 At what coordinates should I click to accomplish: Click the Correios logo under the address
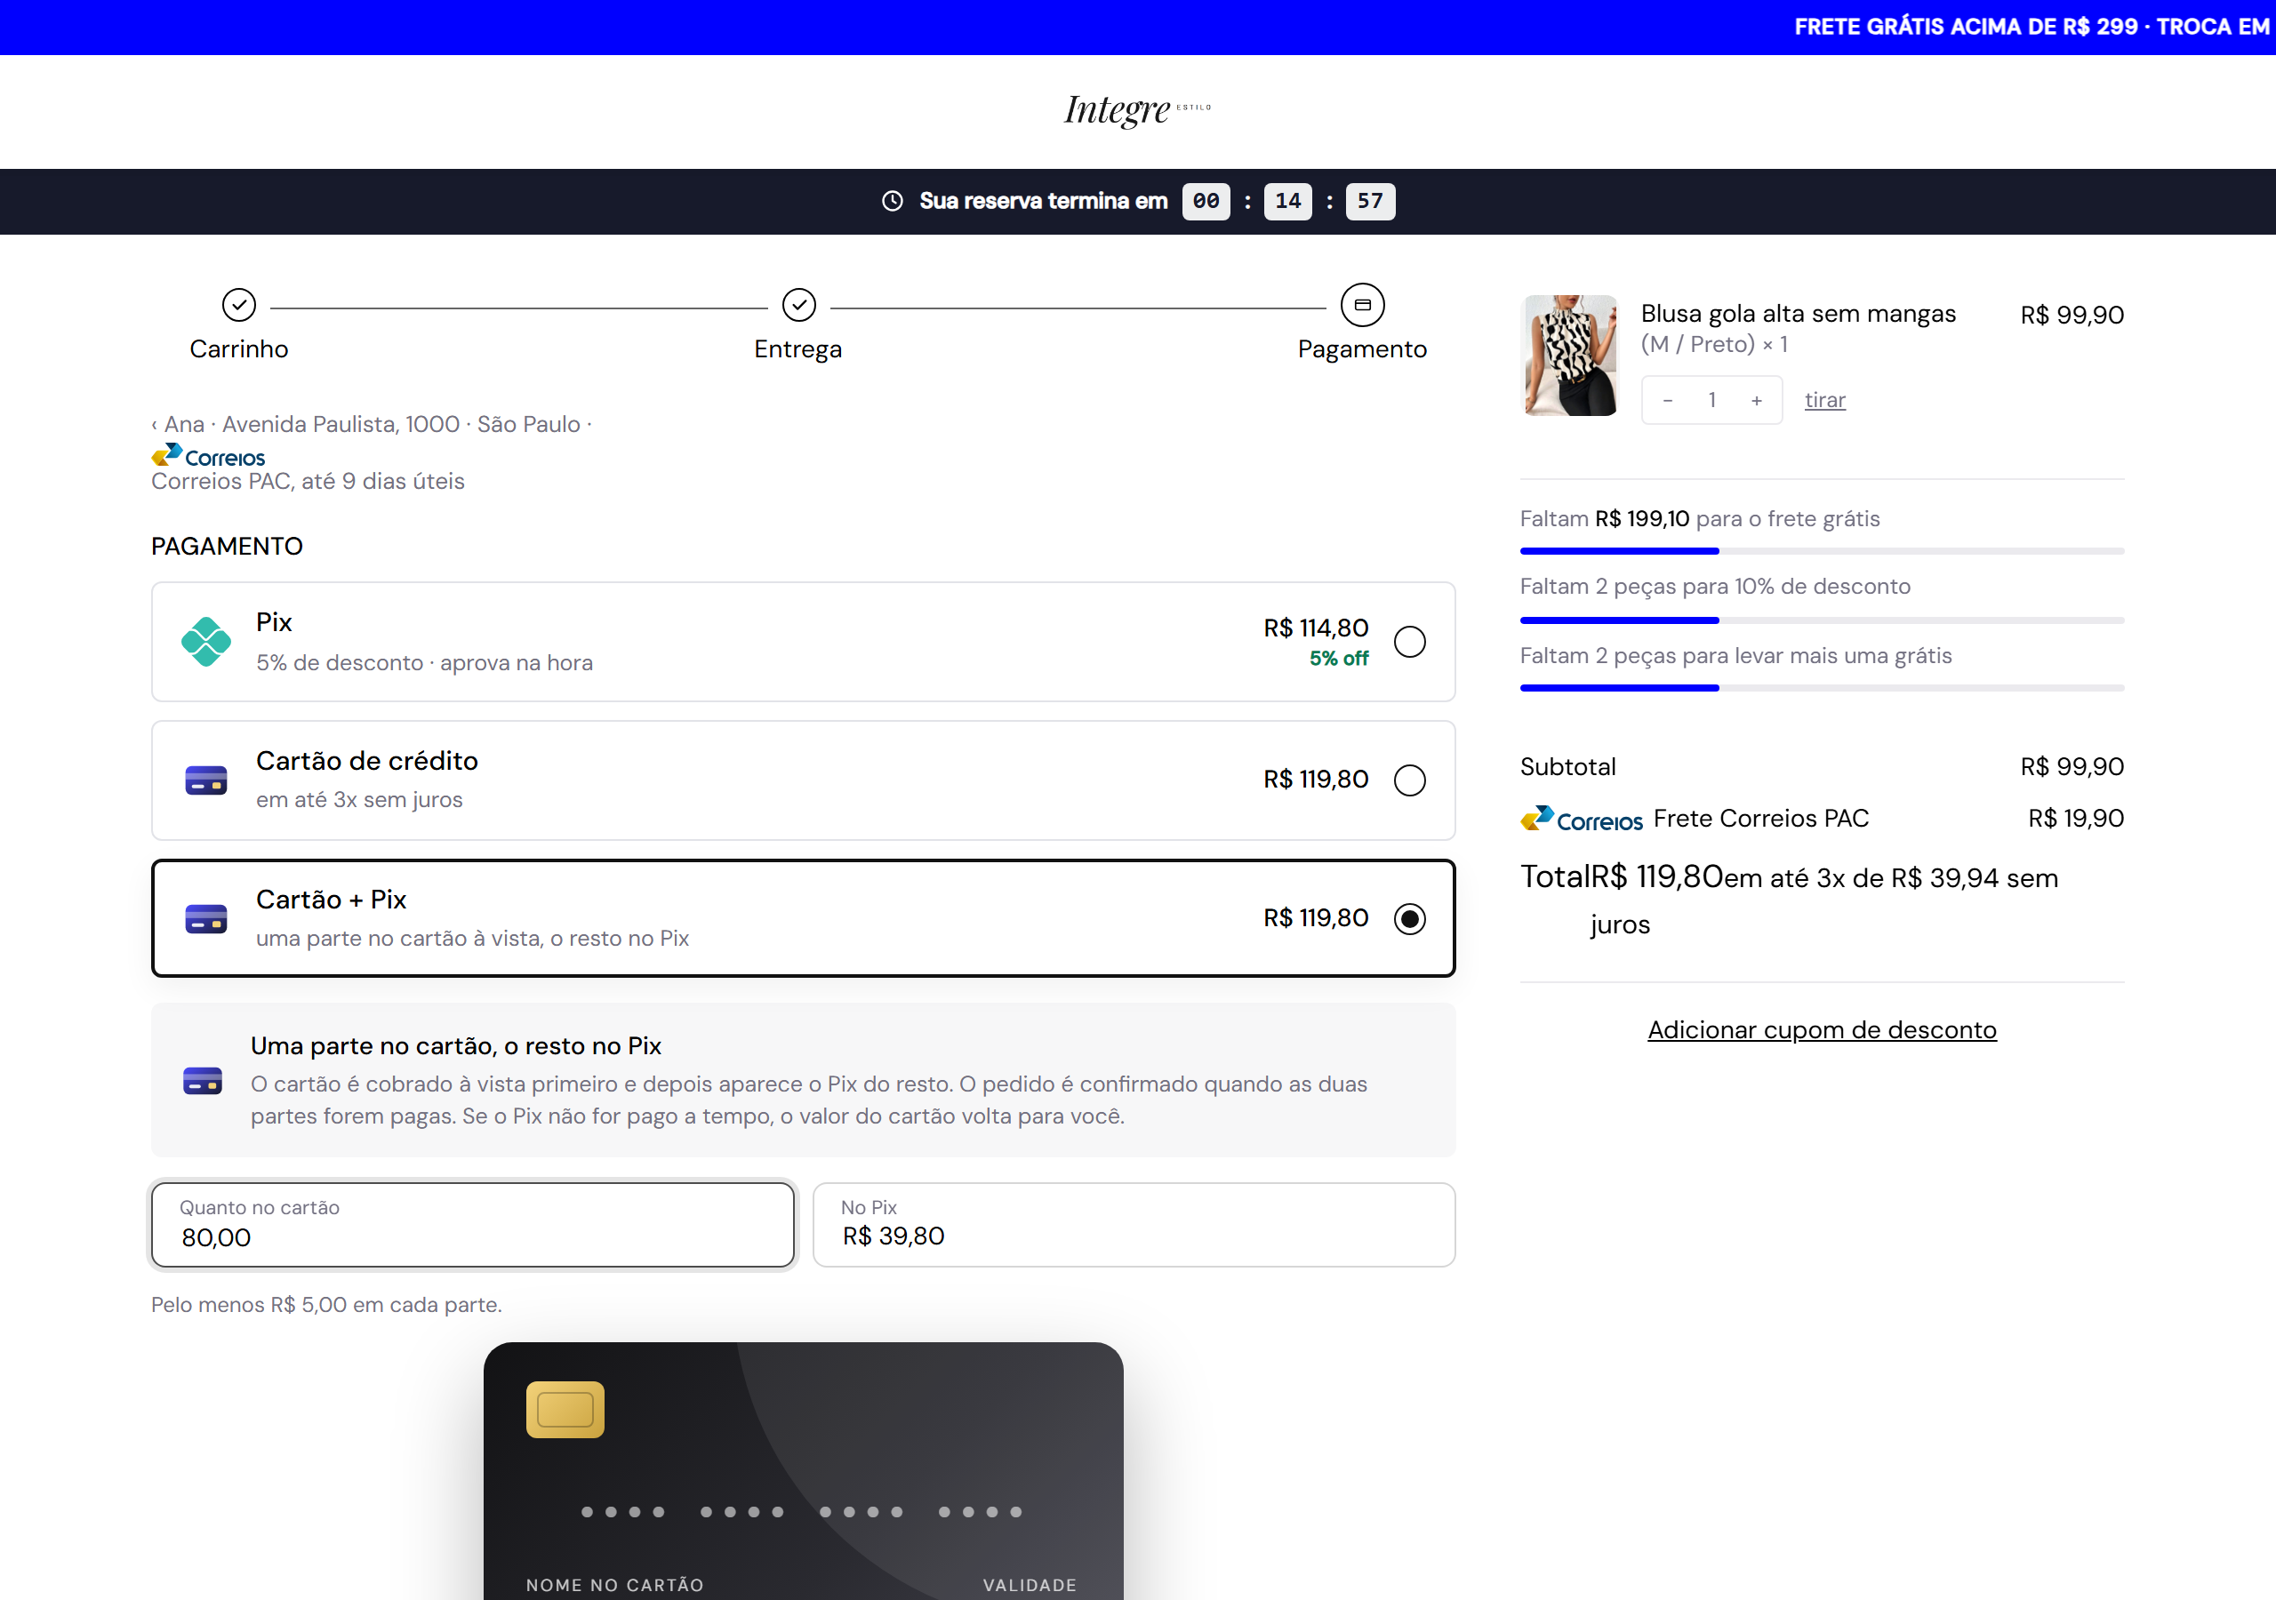click(x=208, y=456)
